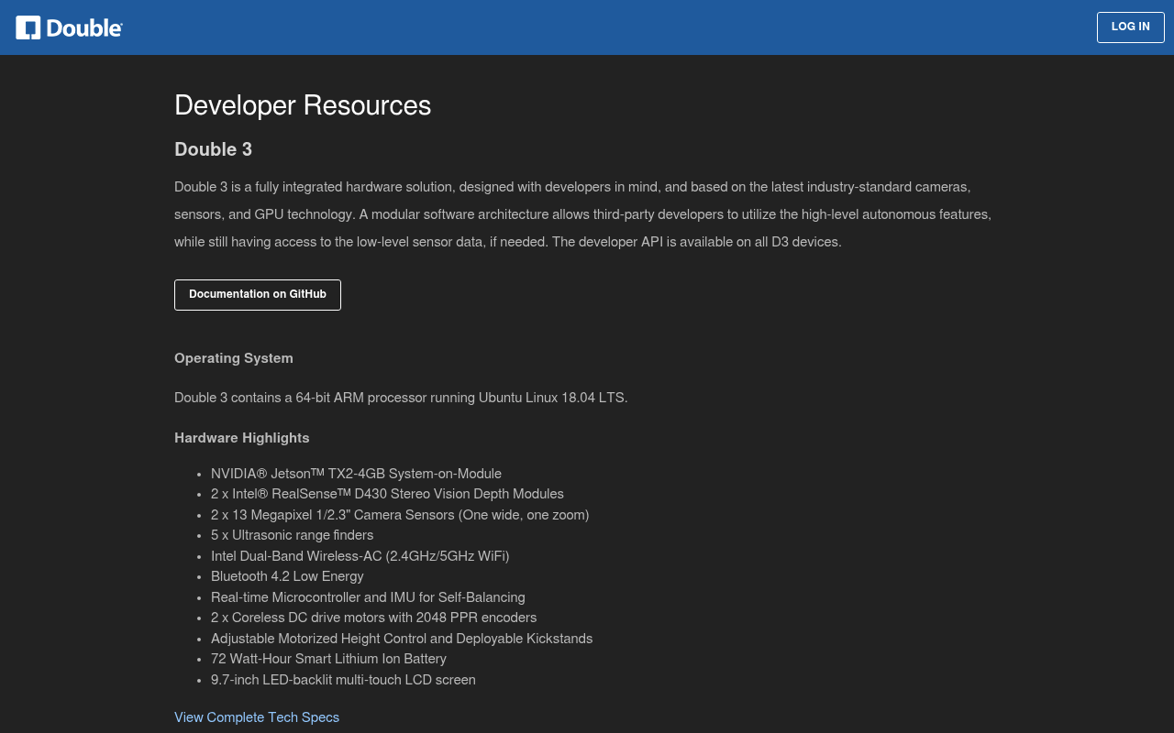Select the Coreless DC drive motors item
The height and width of the screenshot is (733, 1174).
373,618
